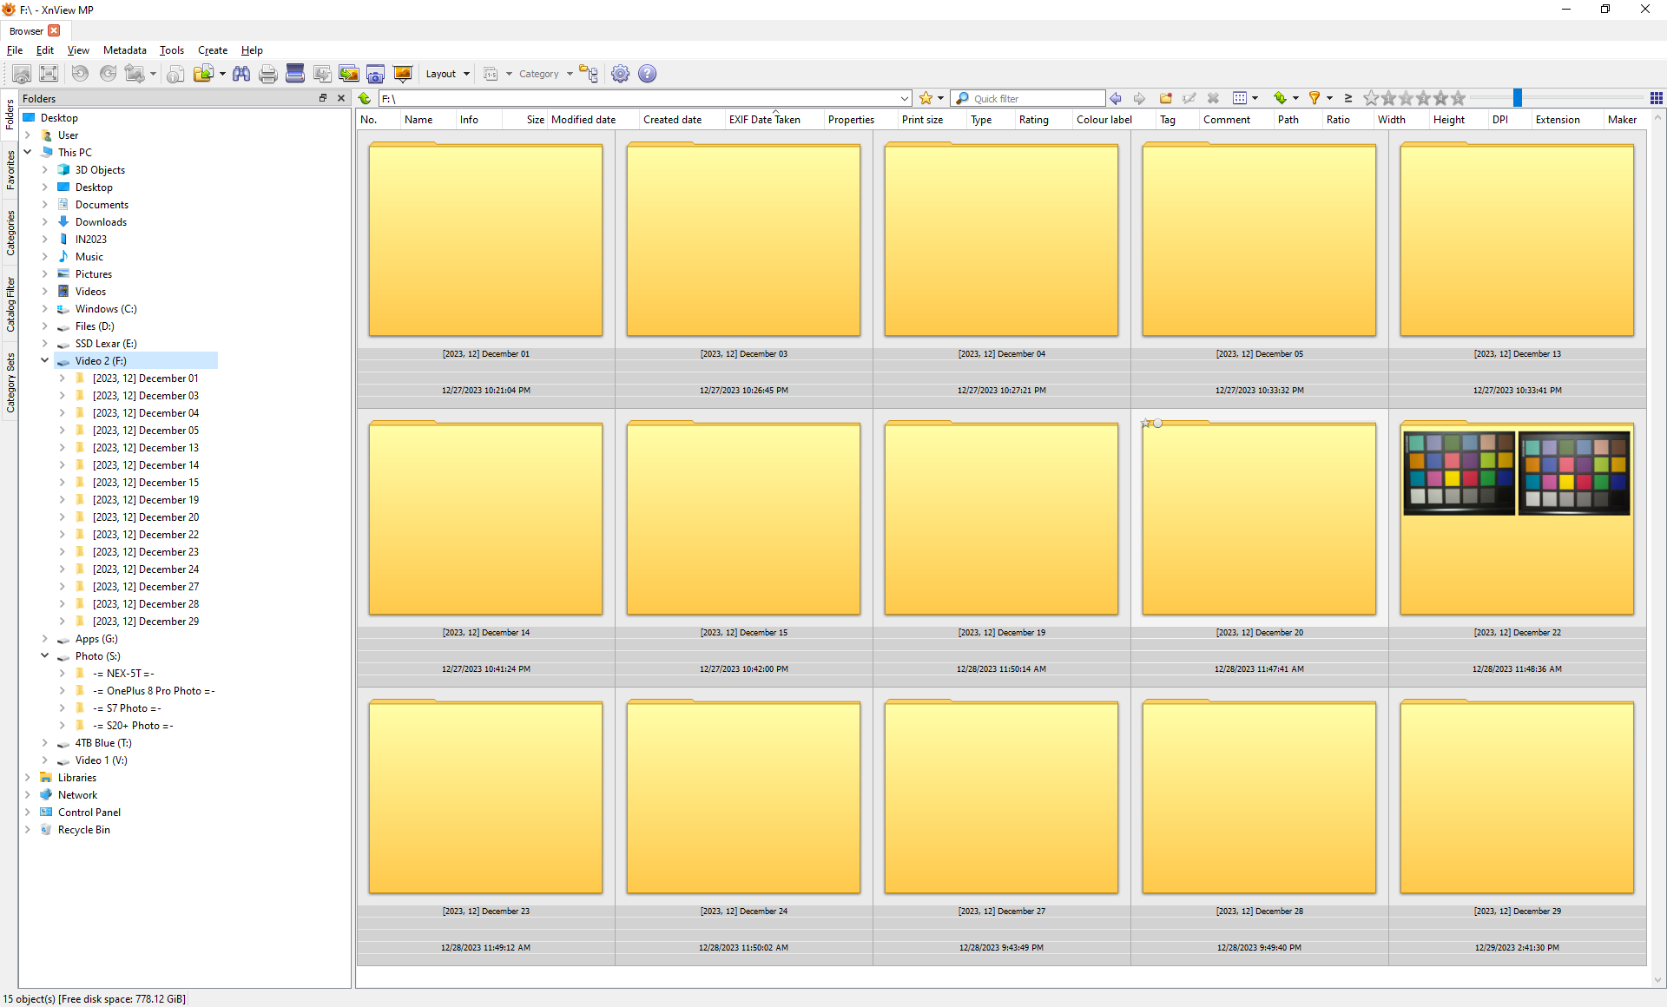Open the scanner Acquire icon
Screen dimensions: 1667x1007
(295, 74)
